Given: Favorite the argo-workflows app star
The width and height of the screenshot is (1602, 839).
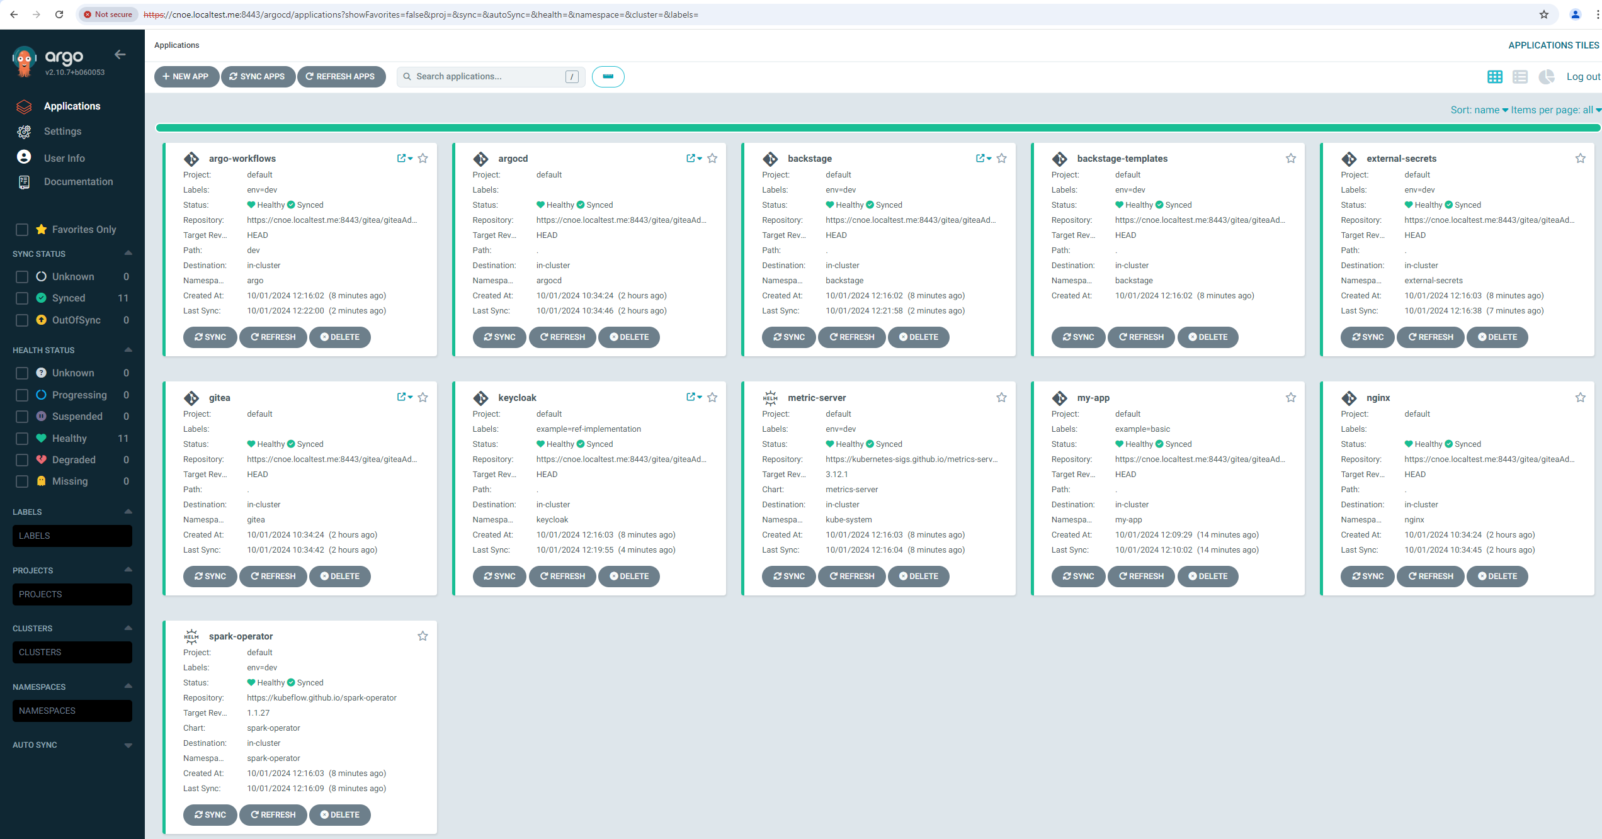Looking at the screenshot, I should pyautogui.click(x=423, y=159).
